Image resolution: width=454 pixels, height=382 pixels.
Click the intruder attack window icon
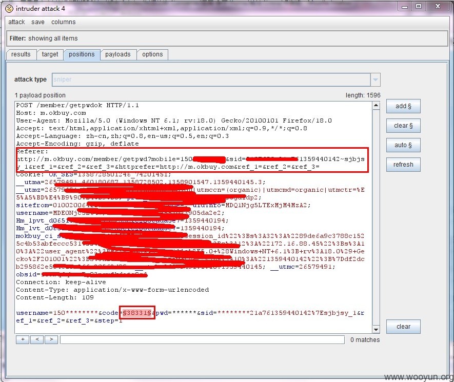point(9,9)
